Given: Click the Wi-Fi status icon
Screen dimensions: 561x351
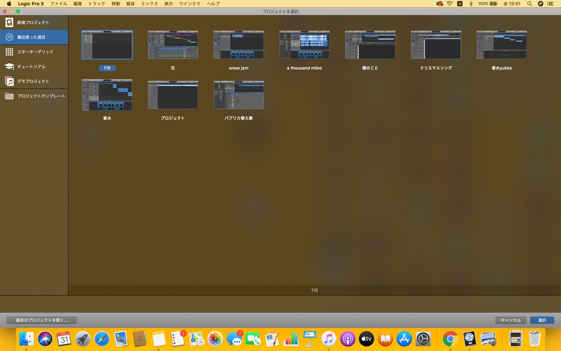Looking at the screenshot, I should (449, 4).
